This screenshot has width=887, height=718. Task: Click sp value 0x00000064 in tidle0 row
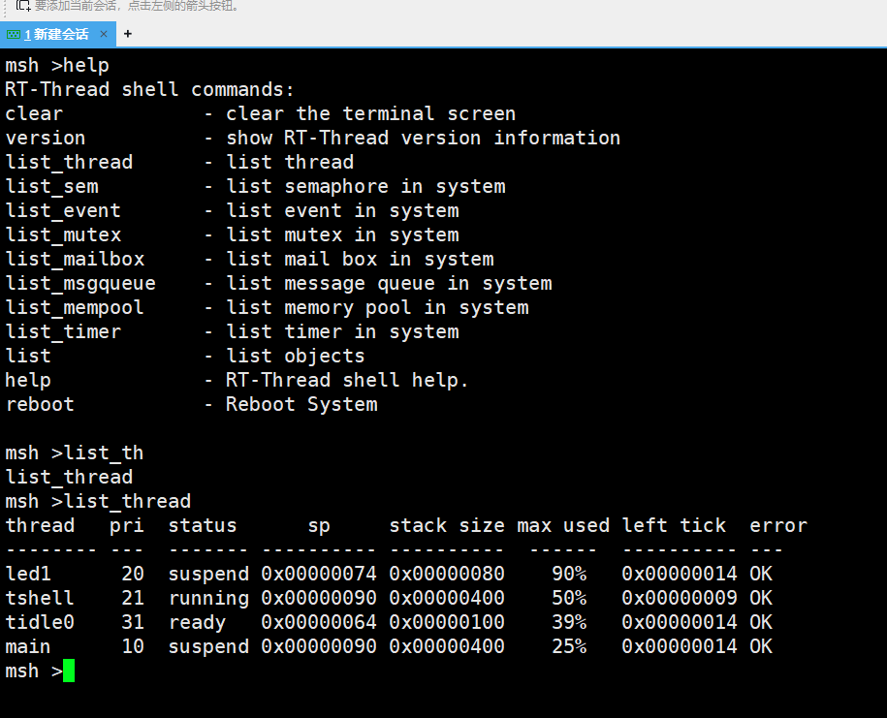click(319, 622)
